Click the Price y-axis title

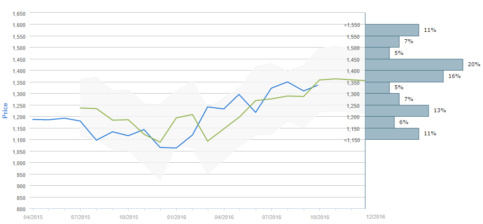point(5,110)
